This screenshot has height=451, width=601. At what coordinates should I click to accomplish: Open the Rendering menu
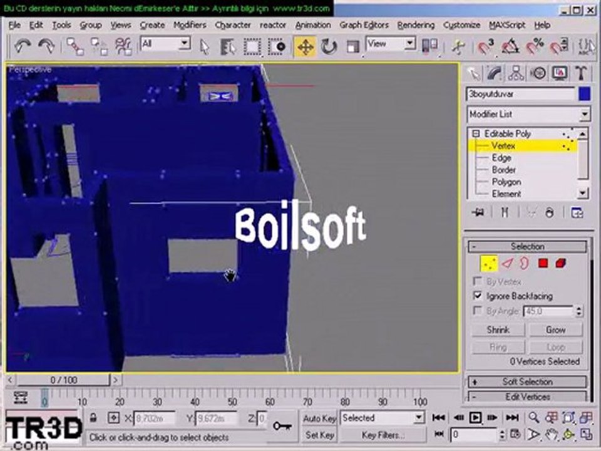click(416, 25)
